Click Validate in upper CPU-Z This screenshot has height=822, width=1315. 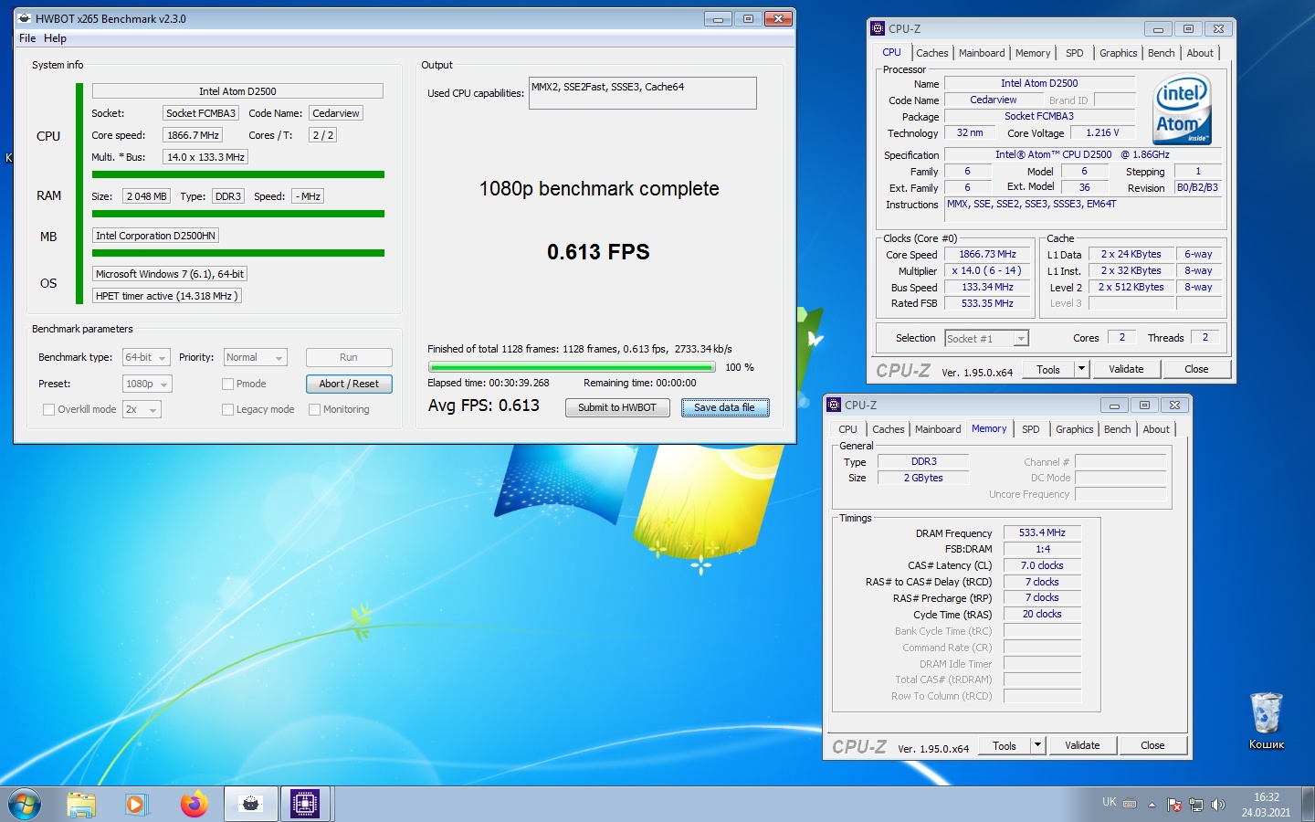coord(1126,369)
